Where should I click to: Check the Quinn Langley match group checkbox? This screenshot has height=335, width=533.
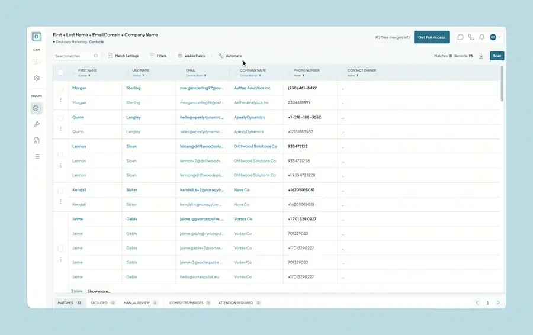pyautogui.click(x=60, y=118)
